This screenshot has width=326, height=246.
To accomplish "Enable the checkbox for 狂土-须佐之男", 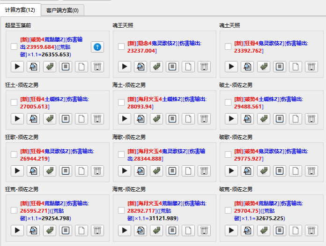I will pyautogui.click(x=14, y=102).
